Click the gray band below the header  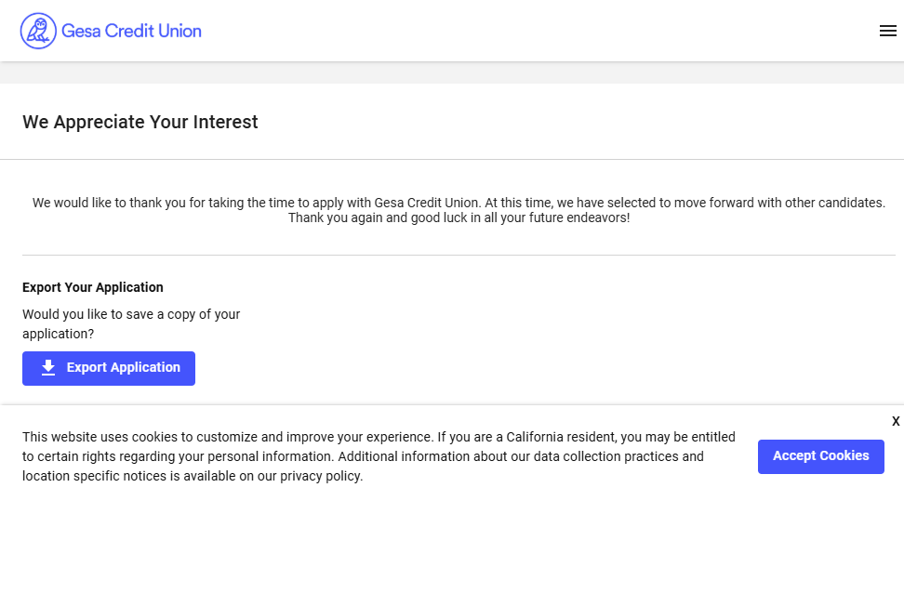point(452,72)
